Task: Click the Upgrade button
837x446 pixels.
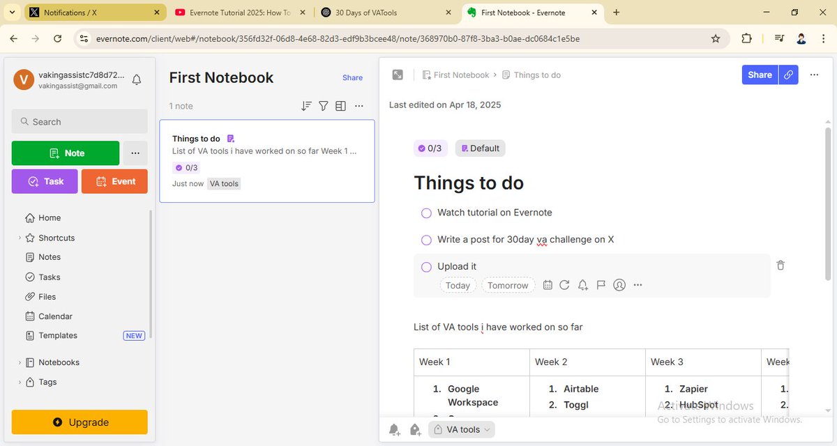Action: click(80, 422)
